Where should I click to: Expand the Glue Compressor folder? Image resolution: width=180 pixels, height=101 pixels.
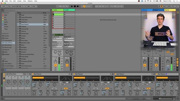coord(18,66)
